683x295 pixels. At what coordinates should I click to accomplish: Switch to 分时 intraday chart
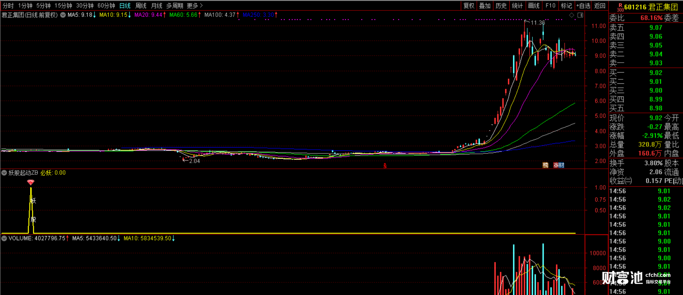coord(8,6)
